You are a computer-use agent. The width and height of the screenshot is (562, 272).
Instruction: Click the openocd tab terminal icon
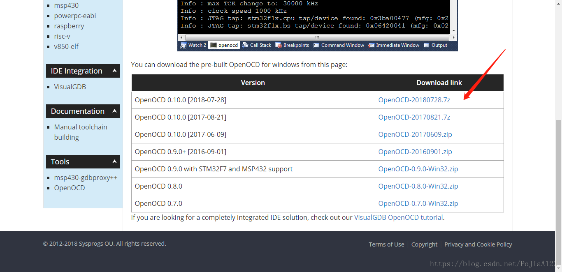pos(213,45)
